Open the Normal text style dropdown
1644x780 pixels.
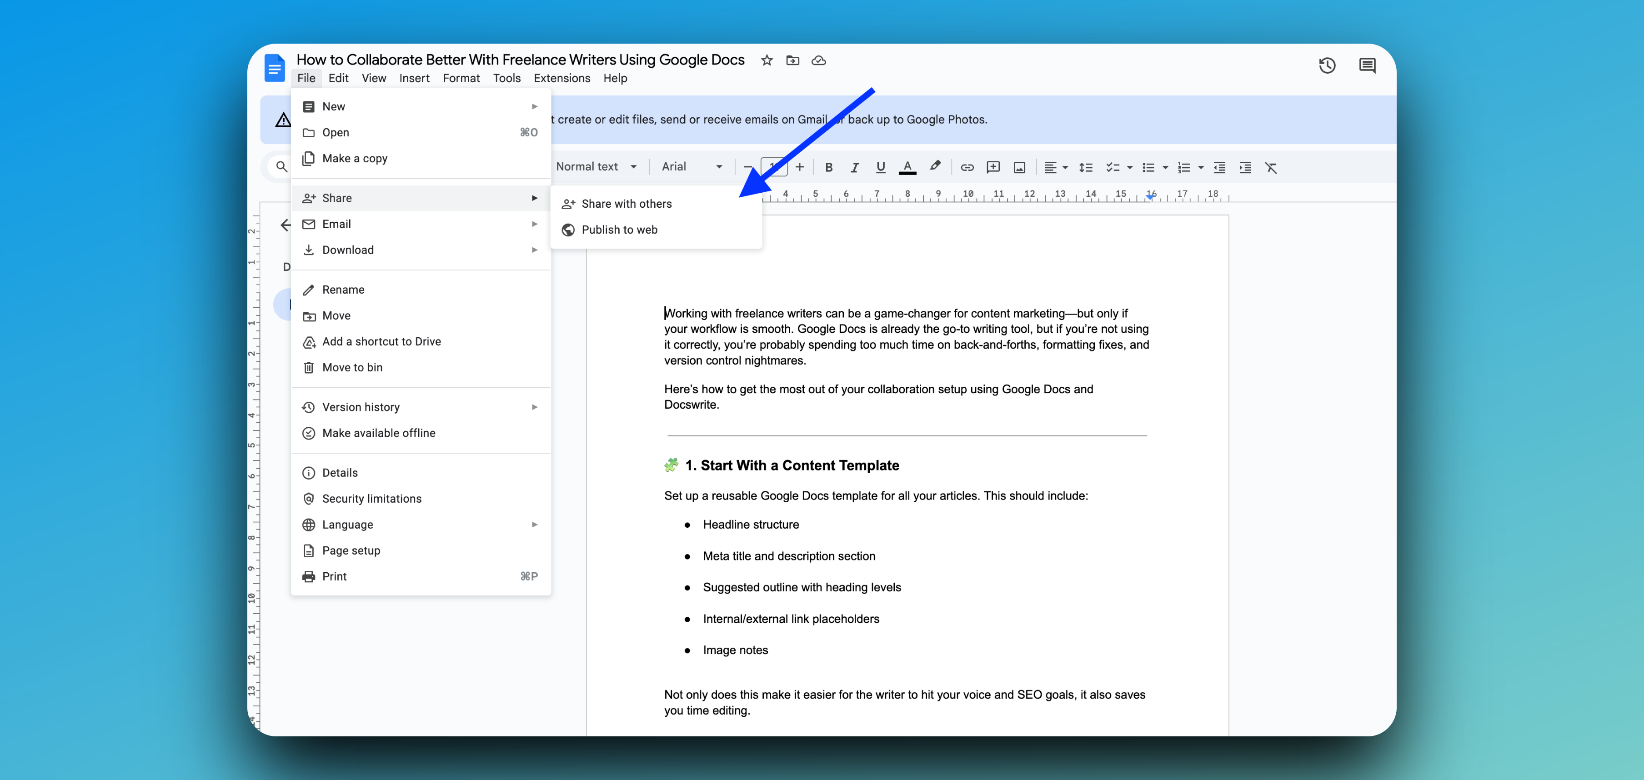pyautogui.click(x=596, y=167)
